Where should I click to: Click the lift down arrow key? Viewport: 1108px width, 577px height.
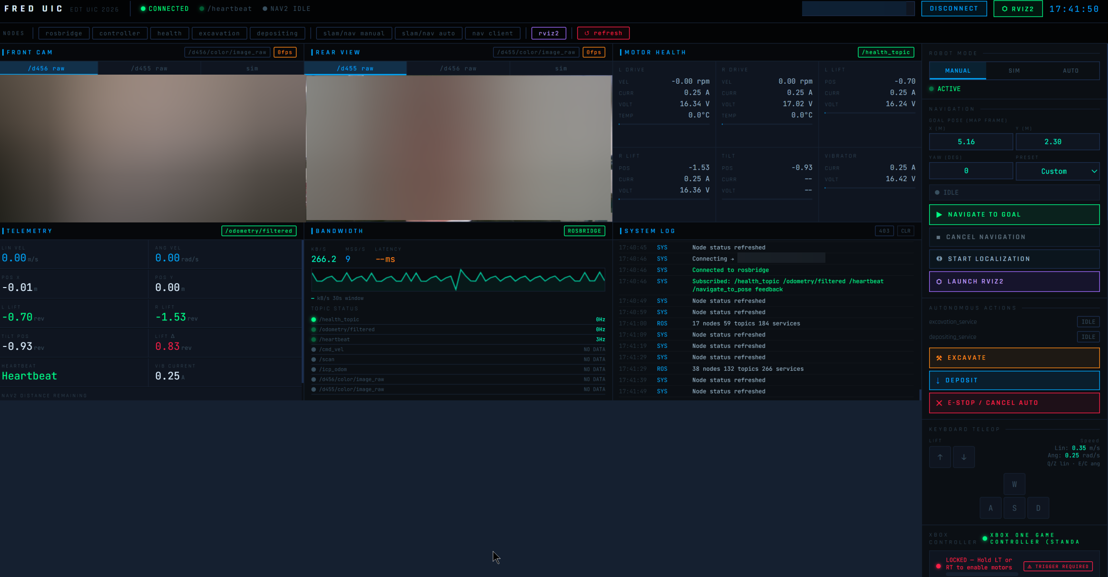coord(963,457)
